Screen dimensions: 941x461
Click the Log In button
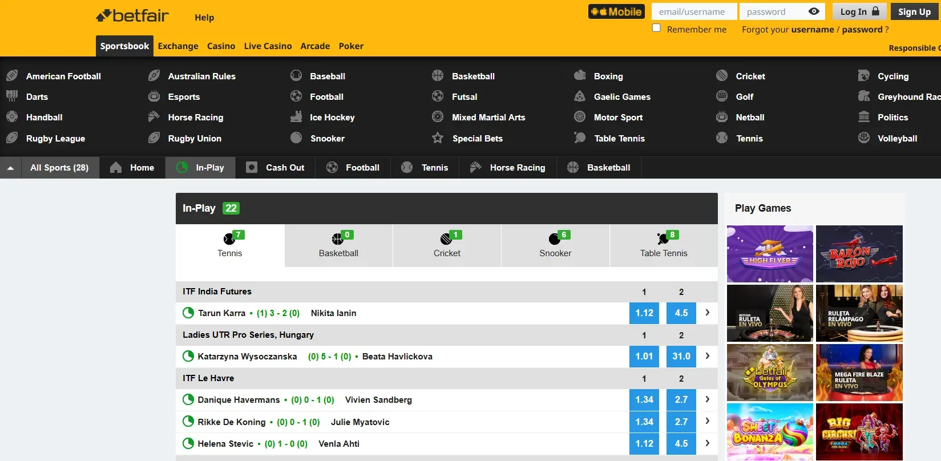click(859, 11)
